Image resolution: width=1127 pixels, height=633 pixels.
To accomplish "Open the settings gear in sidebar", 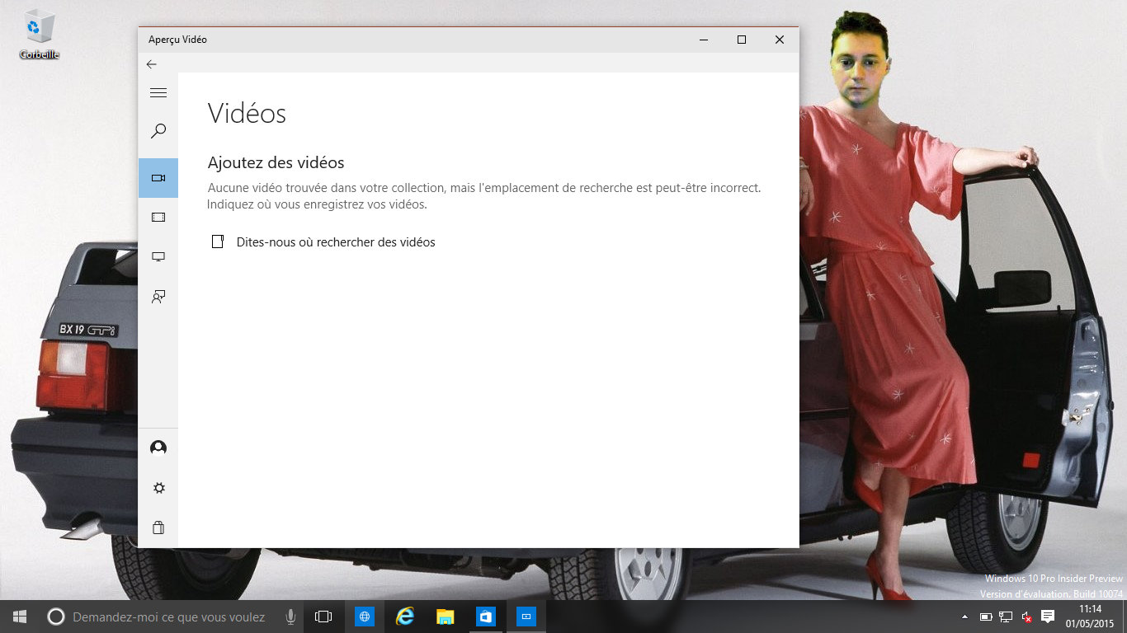I will tap(158, 488).
